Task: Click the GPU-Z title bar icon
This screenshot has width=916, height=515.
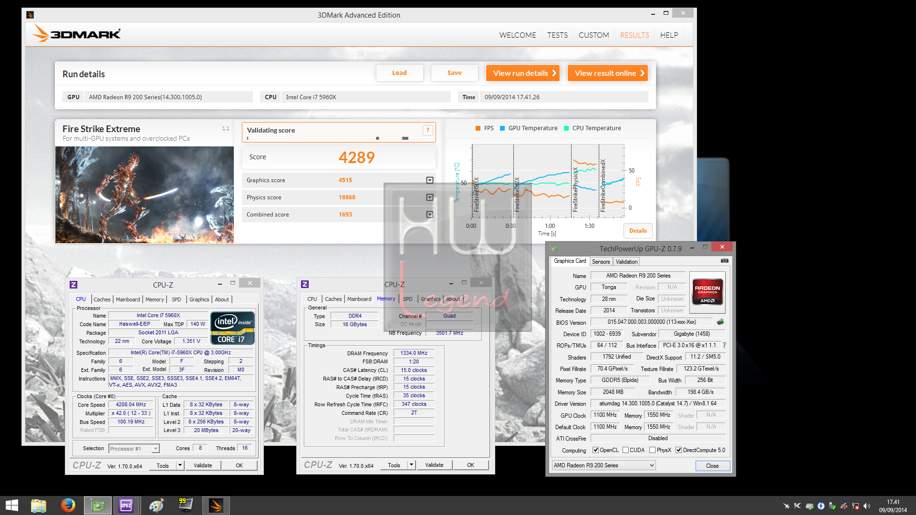Action: (554, 248)
